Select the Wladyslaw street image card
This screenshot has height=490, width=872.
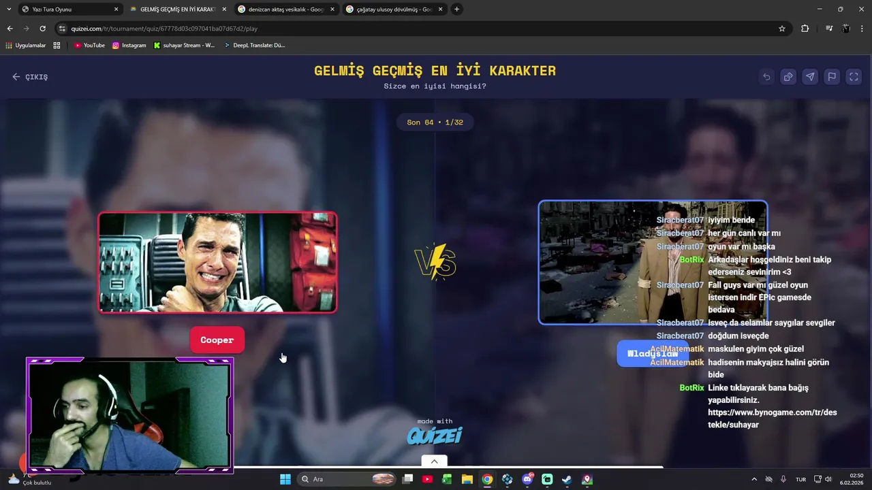tap(653, 263)
